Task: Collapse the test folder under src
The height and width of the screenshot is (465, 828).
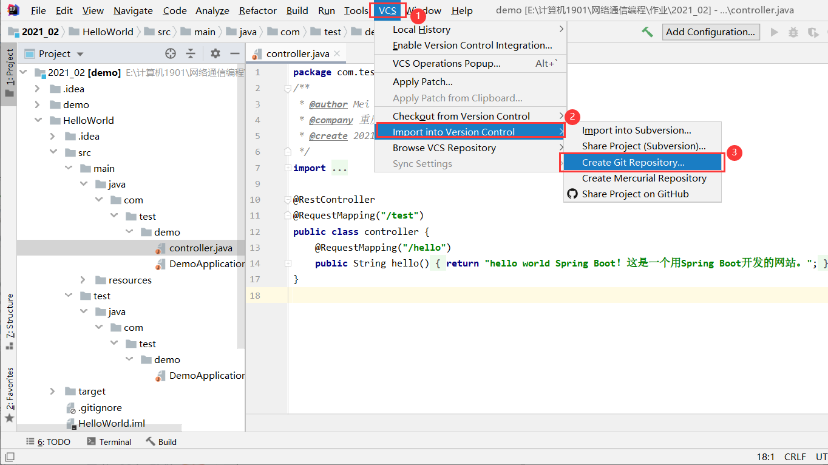Action: pos(69,296)
